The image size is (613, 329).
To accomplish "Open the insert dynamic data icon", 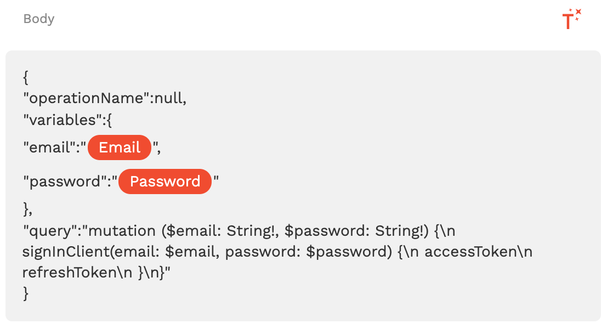I will pyautogui.click(x=571, y=20).
